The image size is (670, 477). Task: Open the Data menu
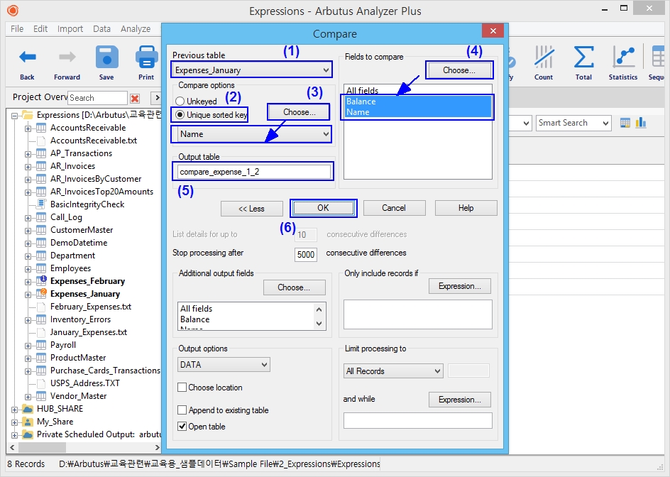101,28
